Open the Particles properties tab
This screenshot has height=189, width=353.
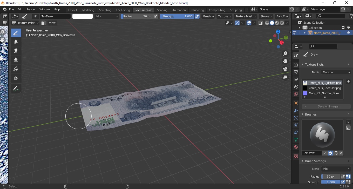coord(296,118)
